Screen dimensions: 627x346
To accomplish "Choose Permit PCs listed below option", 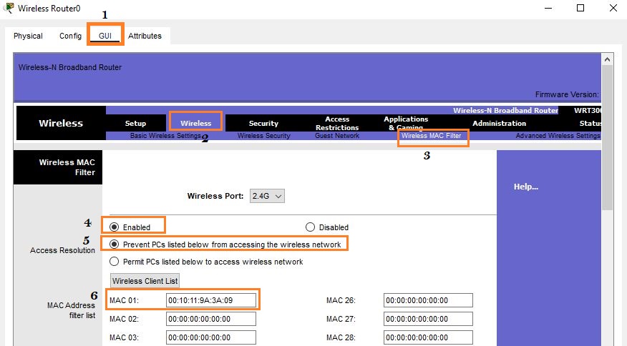I will 115,262.
